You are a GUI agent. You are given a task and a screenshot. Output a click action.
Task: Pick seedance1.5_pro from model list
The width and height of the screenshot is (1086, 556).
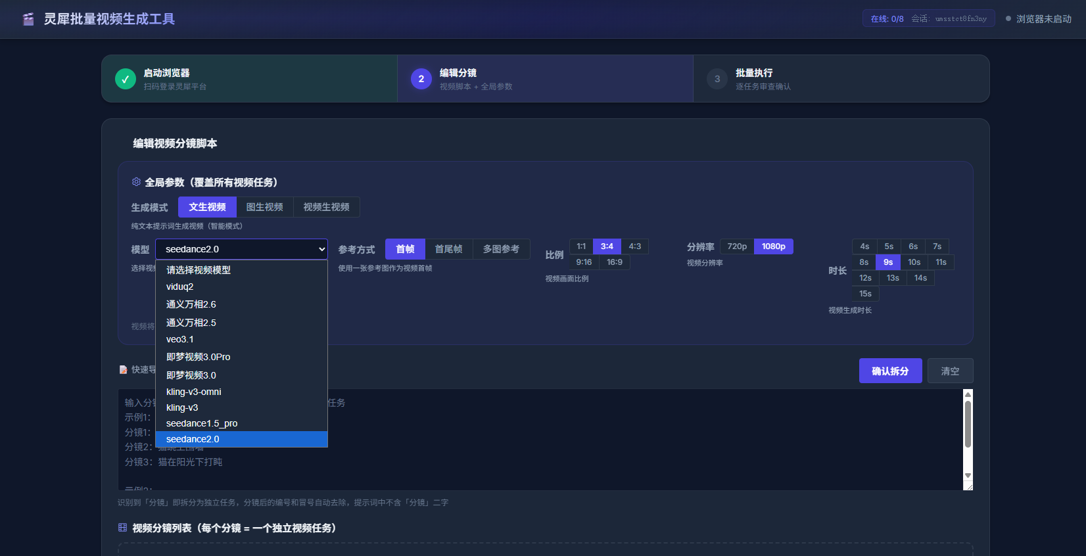(x=241, y=423)
